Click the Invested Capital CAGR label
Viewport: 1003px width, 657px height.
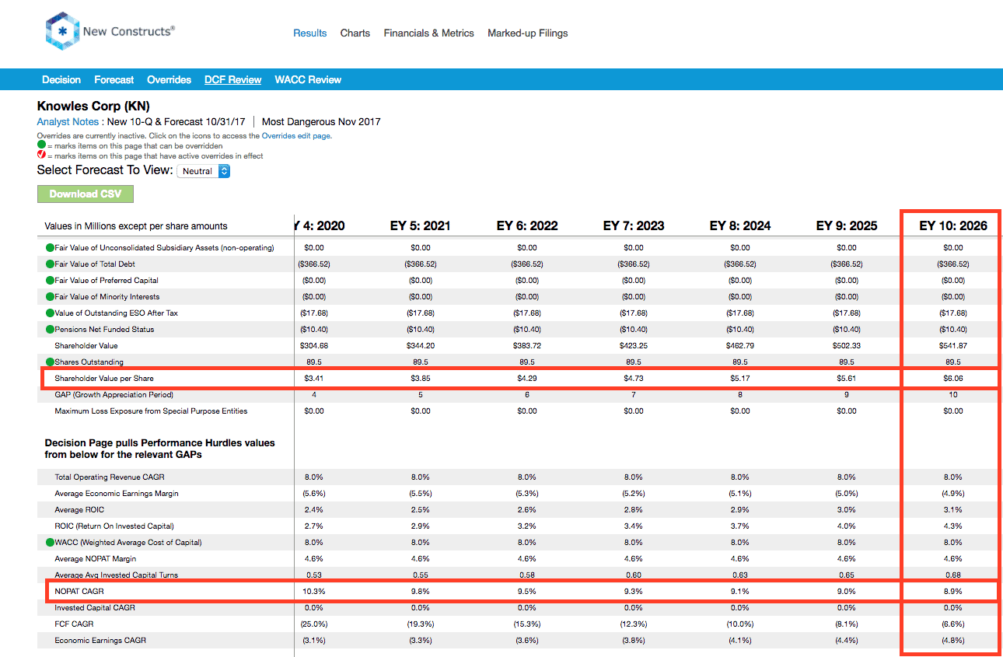pos(95,608)
